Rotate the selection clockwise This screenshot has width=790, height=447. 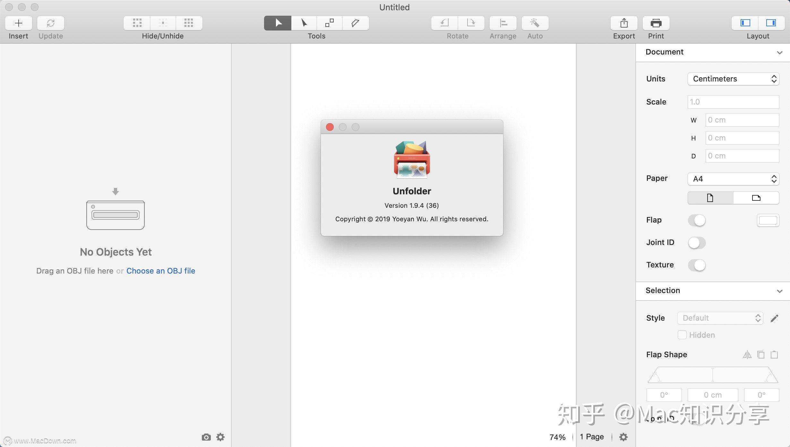(471, 23)
